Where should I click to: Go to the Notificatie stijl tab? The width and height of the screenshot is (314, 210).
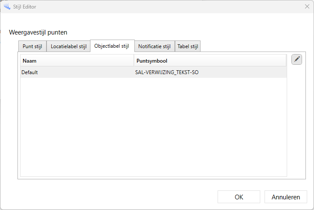154,46
